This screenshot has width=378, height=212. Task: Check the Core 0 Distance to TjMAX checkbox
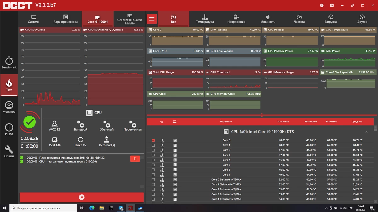click(x=153, y=180)
